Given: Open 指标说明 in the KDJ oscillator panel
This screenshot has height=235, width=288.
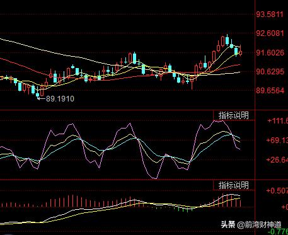Looking at the screenshot, I should (234, 115).
